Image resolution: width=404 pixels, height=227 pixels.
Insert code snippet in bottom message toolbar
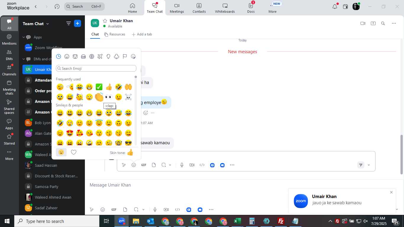coord(177,210)
